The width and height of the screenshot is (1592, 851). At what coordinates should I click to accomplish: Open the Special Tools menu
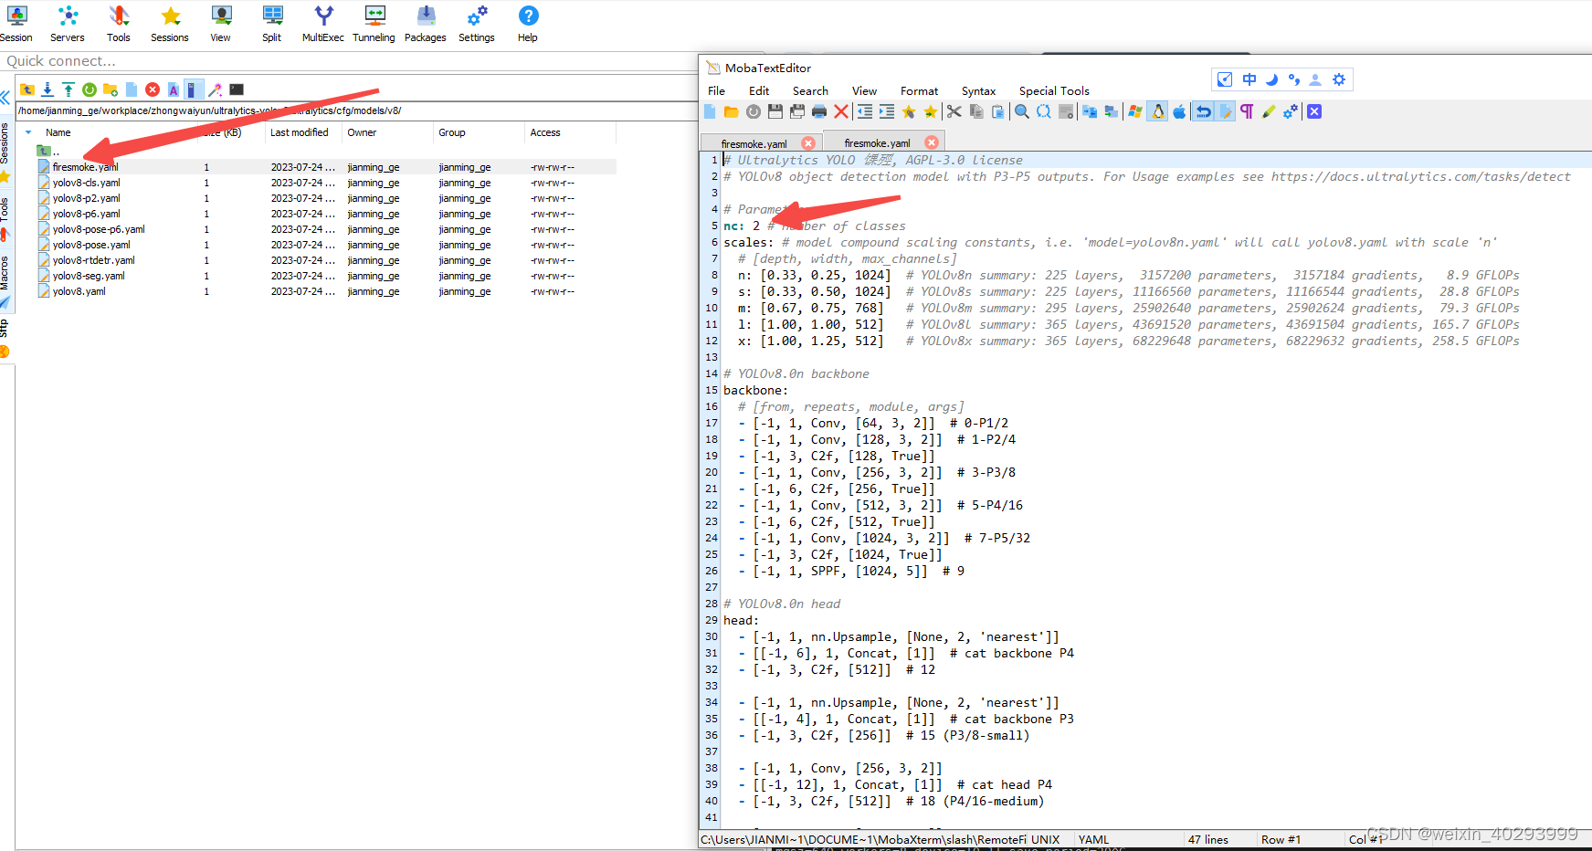[x=1054, y=91]
